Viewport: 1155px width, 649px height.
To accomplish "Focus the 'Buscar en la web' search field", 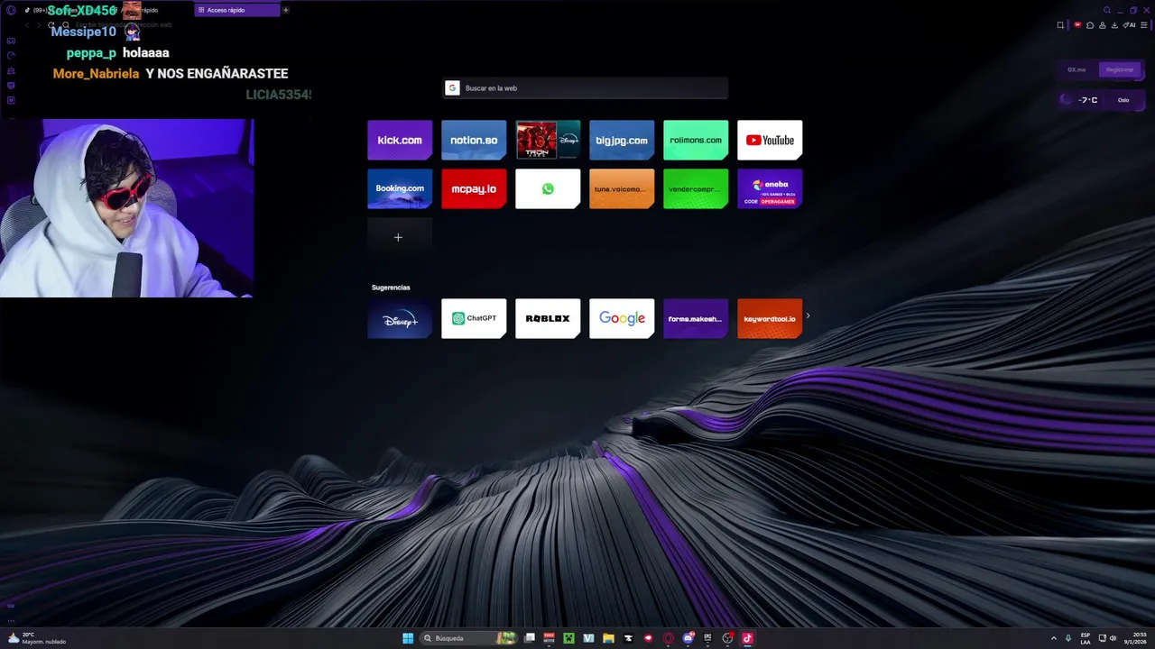I will [585, 87].
